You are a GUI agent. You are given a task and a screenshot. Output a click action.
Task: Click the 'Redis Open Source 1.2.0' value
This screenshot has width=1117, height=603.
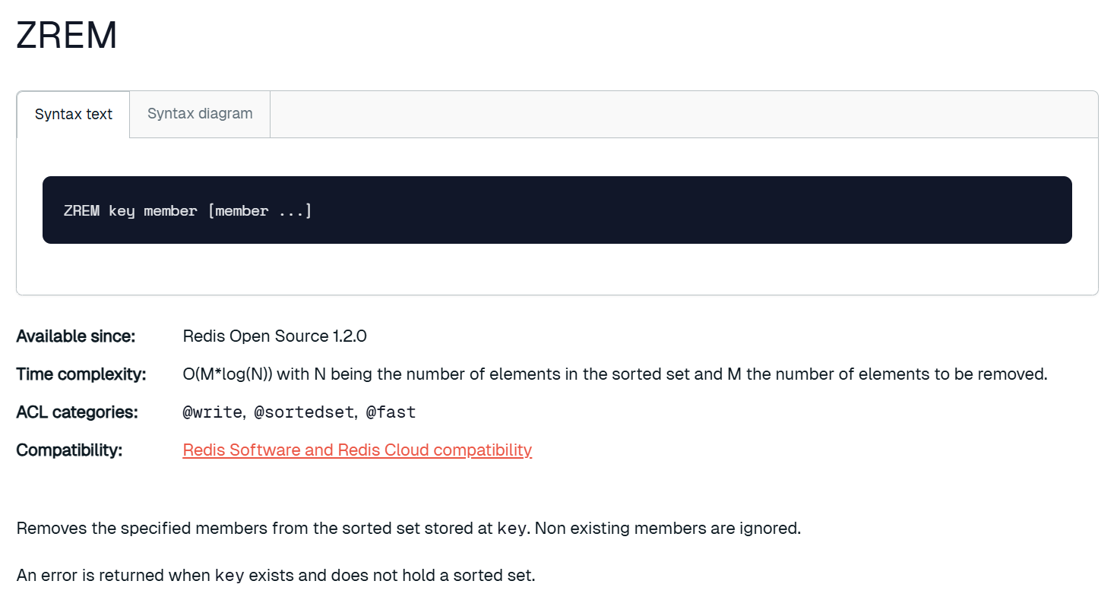coord(275,336)
